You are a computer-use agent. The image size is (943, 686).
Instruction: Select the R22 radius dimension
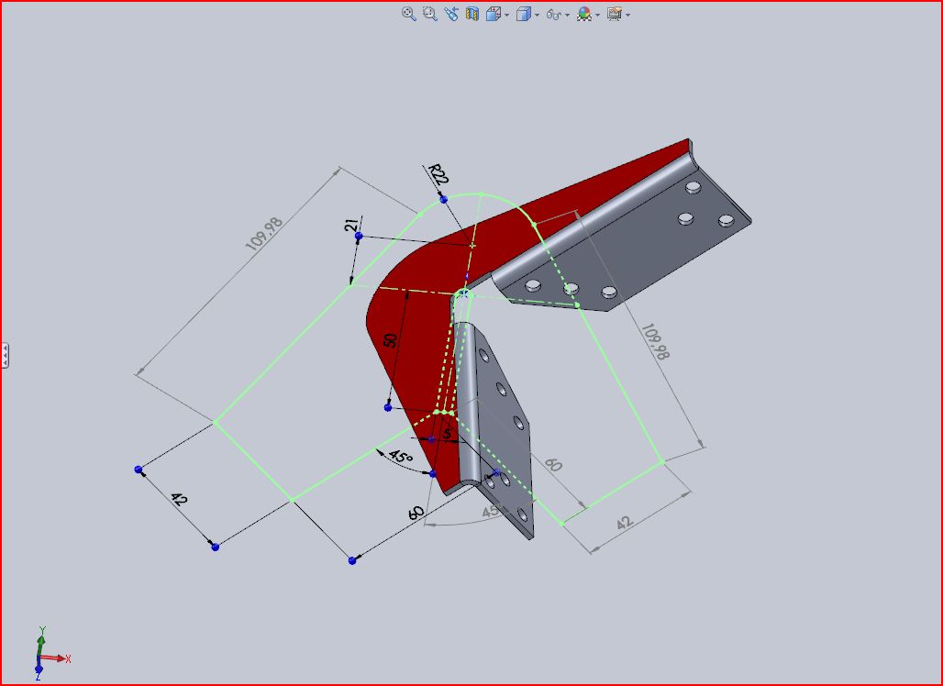[x=438, y=174]
